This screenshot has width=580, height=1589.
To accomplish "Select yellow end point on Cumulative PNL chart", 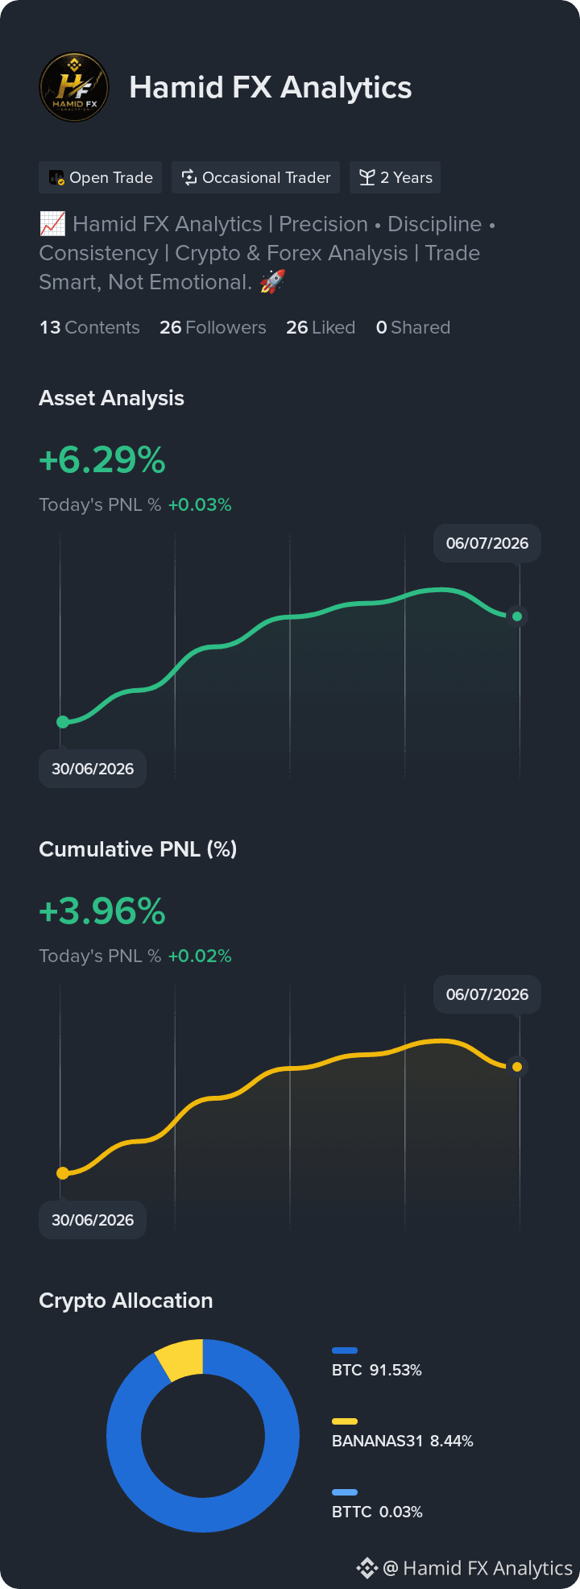I will (x=517, y=1067).
